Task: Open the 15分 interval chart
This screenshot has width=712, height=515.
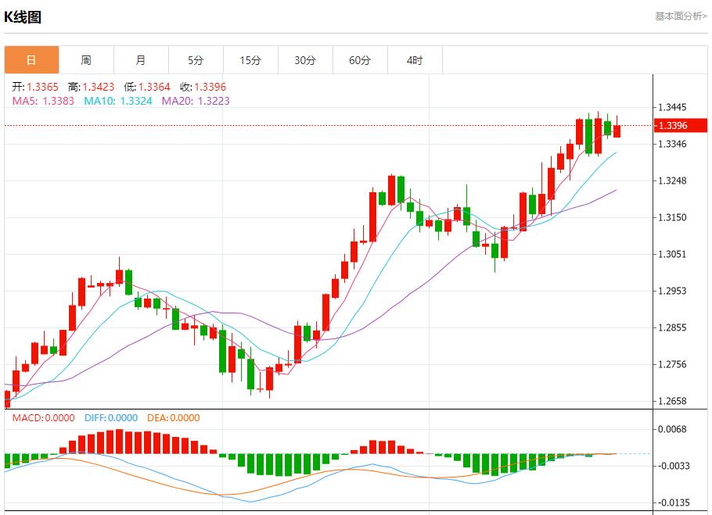Action: pyautogui.click(x=250, y=60)
